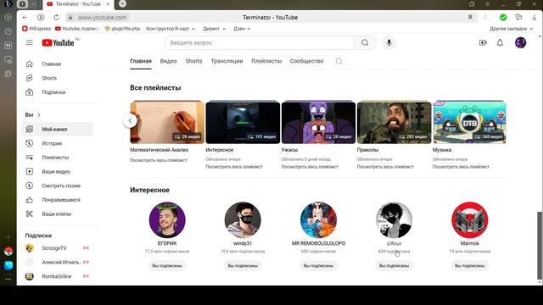Open the pluginfile.php bookmark

click(122, 29)
